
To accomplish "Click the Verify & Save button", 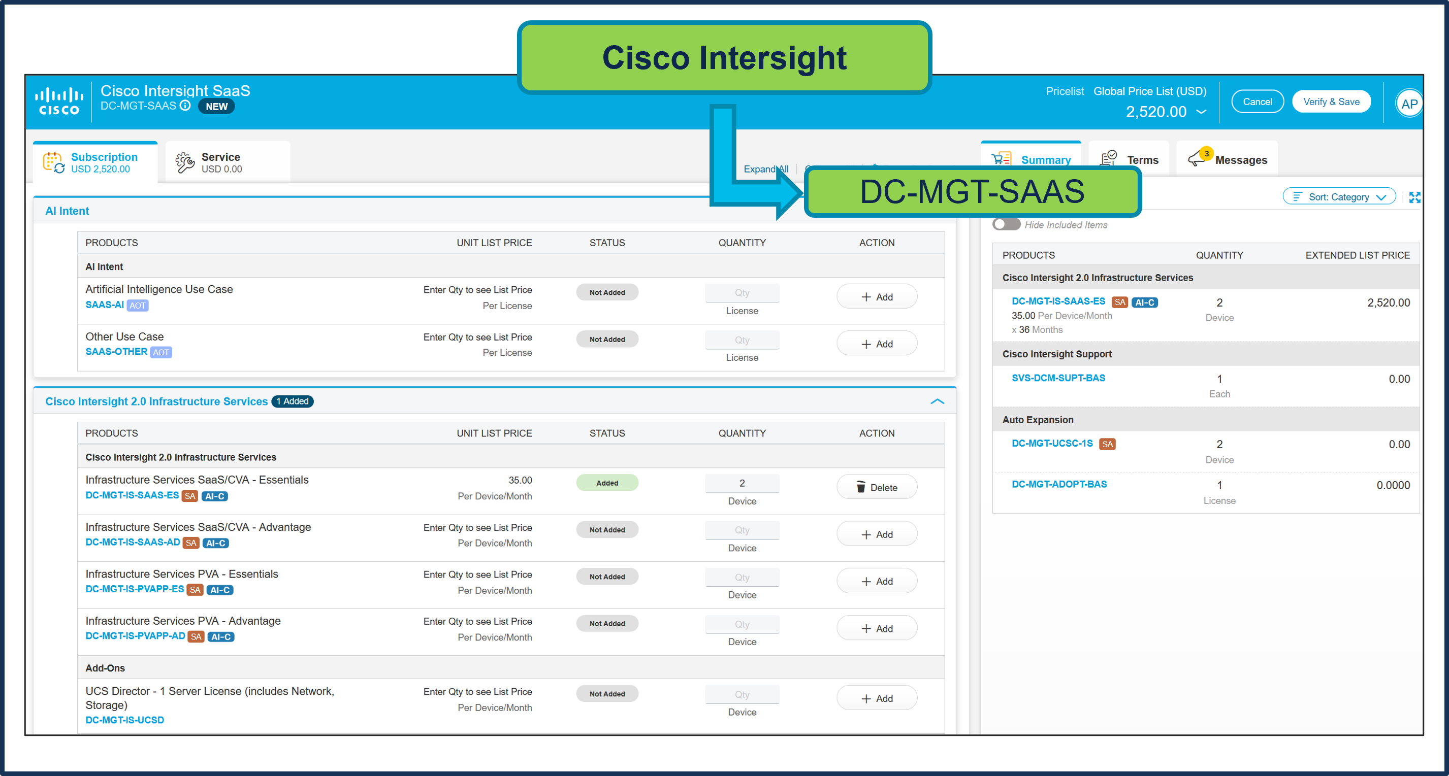I will coord(1332,101).
